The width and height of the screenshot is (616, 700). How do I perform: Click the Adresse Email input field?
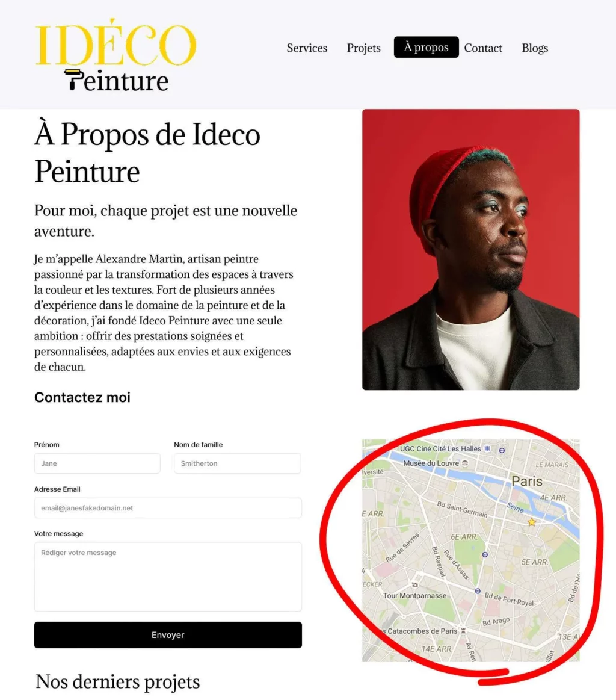click(x=168, y=508)
